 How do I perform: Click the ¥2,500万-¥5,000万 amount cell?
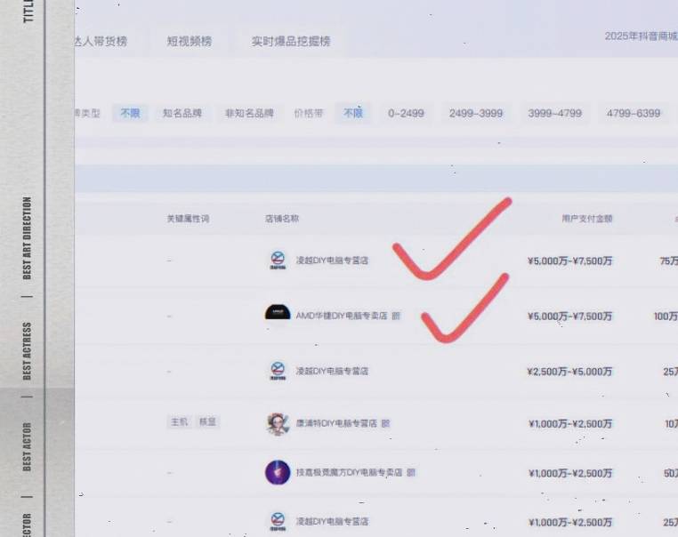click(x=570, y=372)
